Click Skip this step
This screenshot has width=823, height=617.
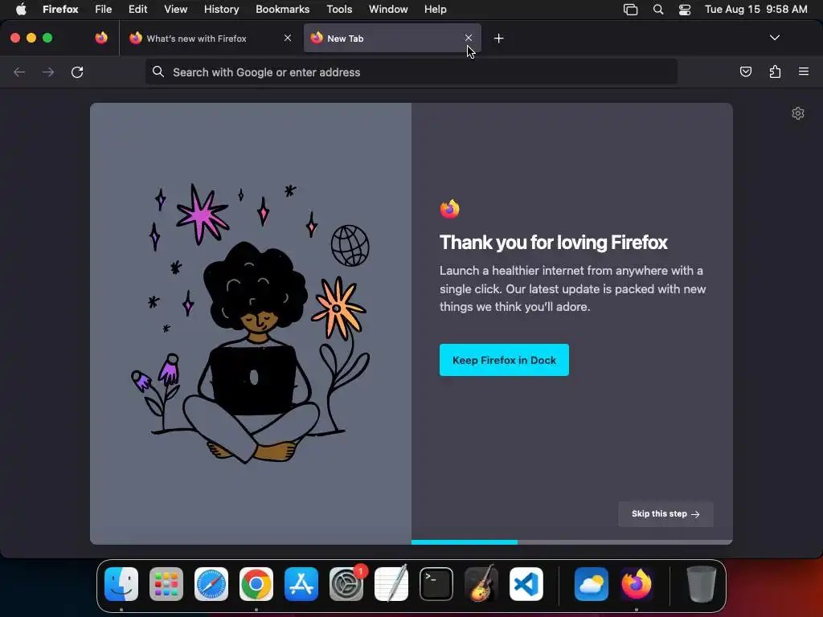[x=665, y=513]
